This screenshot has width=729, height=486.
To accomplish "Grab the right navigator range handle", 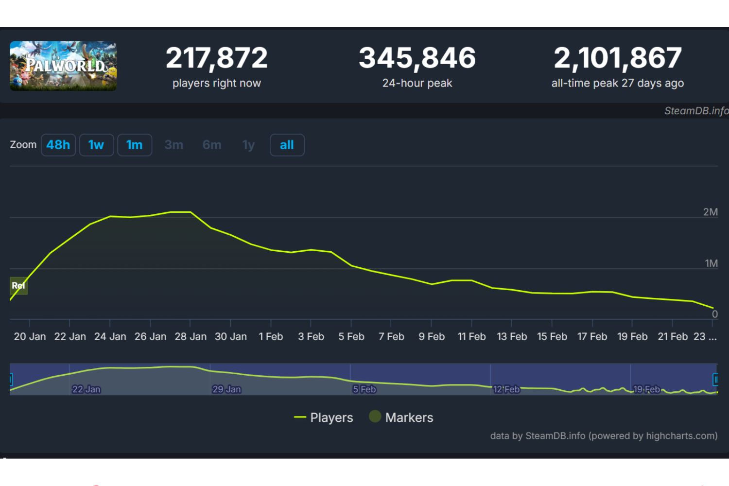I will click(x=715, y=379).
